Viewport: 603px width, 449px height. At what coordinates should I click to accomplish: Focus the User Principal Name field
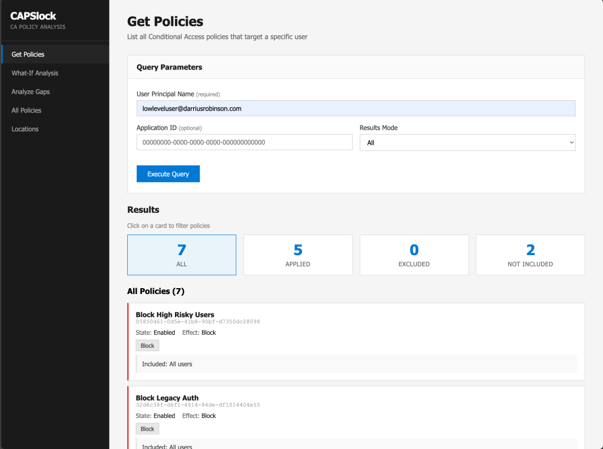point(356,108)
